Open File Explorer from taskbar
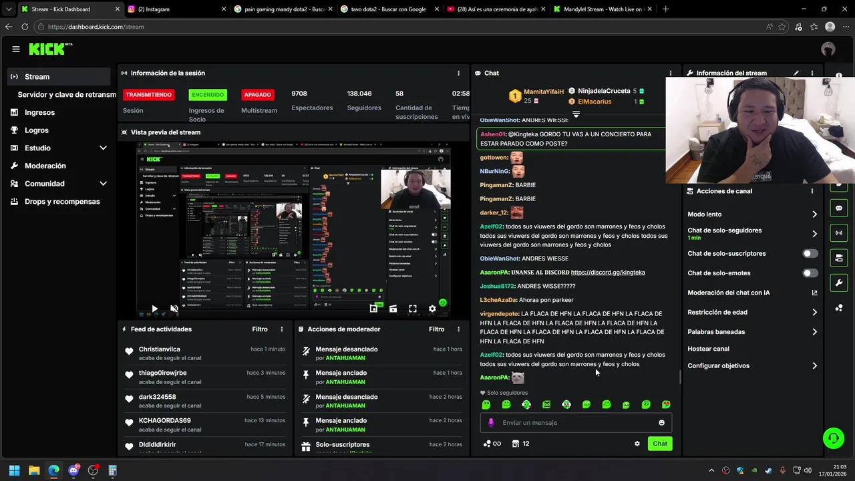The width and height of the screenshot is (855, 481). (34, 470)
